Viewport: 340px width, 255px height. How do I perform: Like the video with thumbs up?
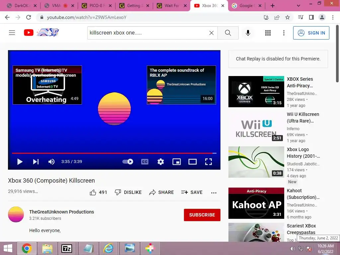click(x=98, y=192)
